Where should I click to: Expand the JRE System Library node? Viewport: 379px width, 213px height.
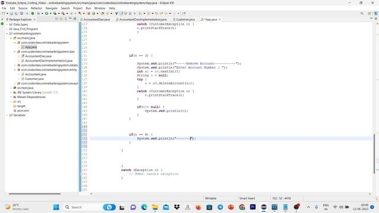click(x=11, y=92)
